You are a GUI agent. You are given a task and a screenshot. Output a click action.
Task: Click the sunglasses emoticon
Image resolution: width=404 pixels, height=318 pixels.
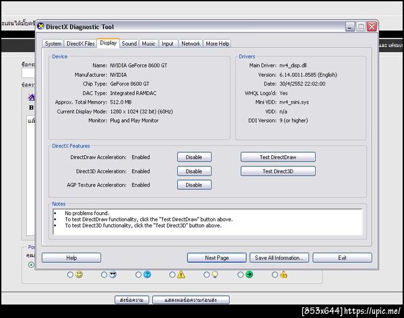(x=113, y=274)
